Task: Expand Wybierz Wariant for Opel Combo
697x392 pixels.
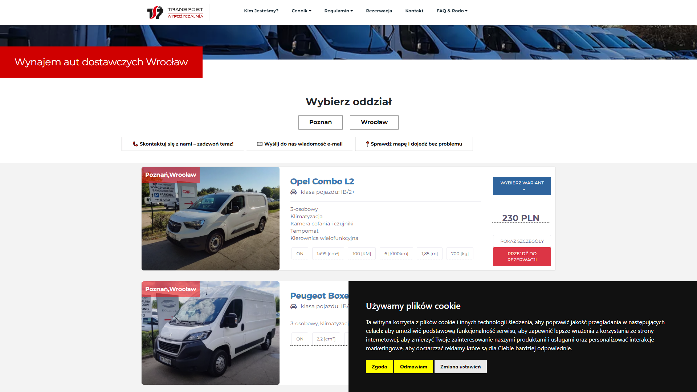Action: click(522, 186)
